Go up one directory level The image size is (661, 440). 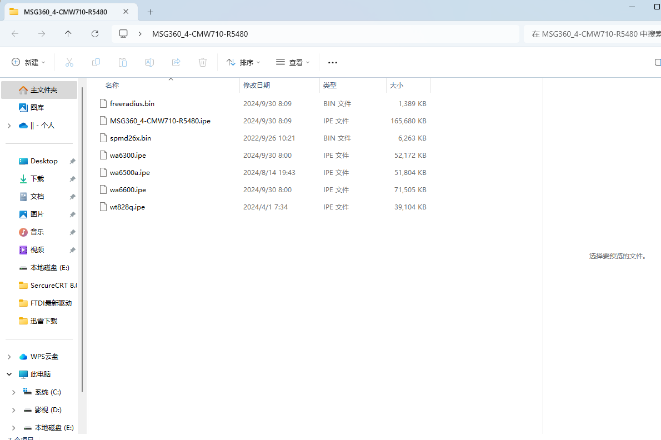coord(68,34)
